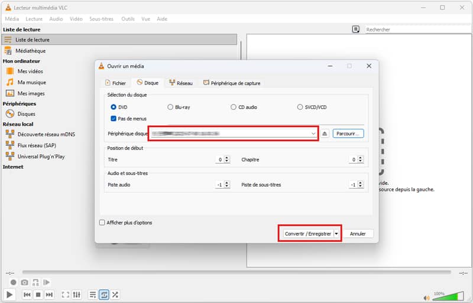473x303 pixels.
Task: Stop playback using the stop icon
Action: 38,295
